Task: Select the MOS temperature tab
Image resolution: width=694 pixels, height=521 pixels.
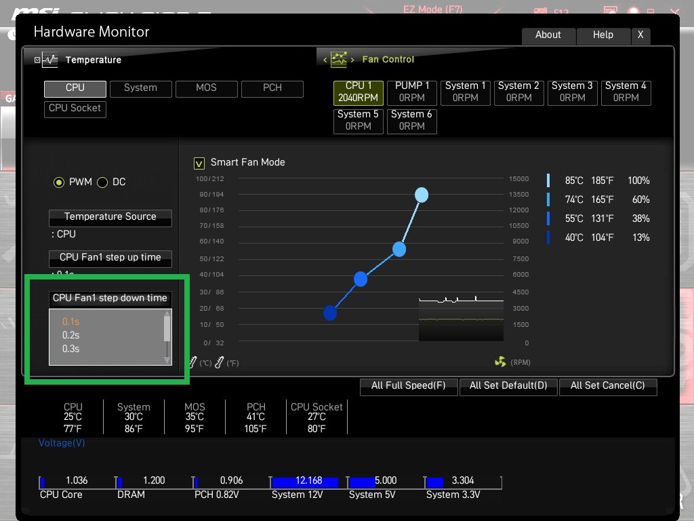Action: [206, 89]
